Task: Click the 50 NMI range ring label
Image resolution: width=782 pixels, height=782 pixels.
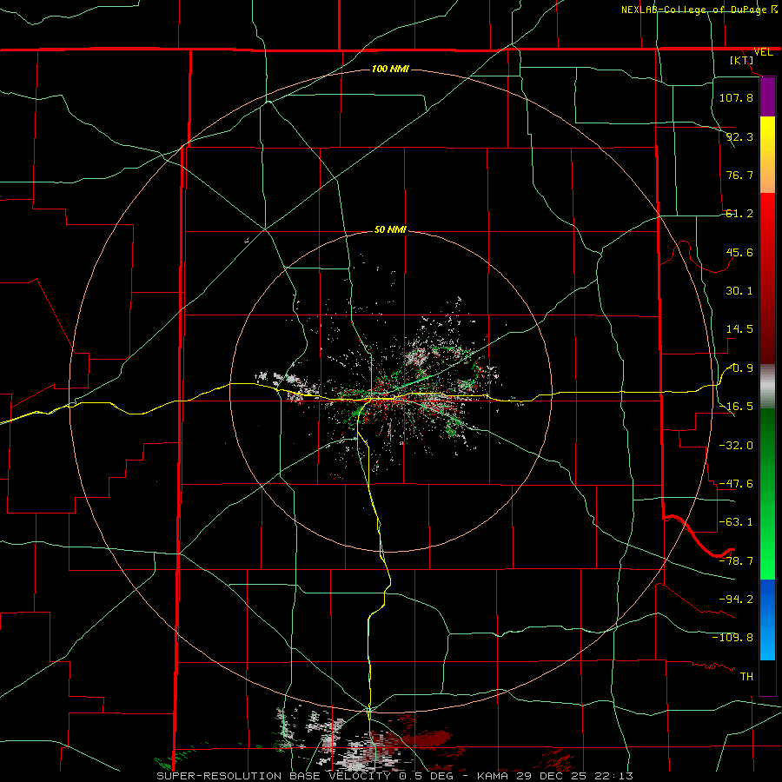Action: pyautogui.click(x=390, y=230)
